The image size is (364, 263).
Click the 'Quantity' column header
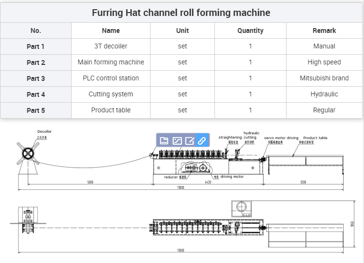click(x=250, y=31)
